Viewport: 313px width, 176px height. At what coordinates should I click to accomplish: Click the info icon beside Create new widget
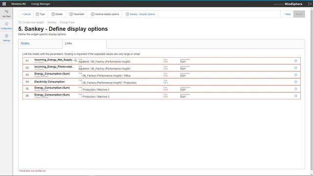(x=20, y=22)
